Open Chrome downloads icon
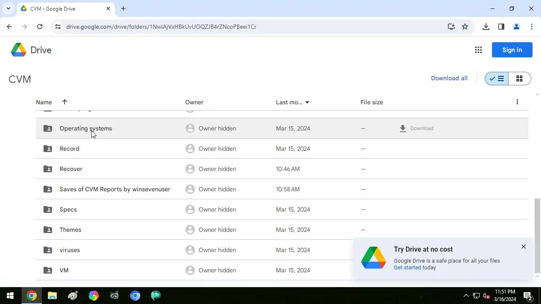This screenshot has width=541, height=304. click(x=486, y=27)
